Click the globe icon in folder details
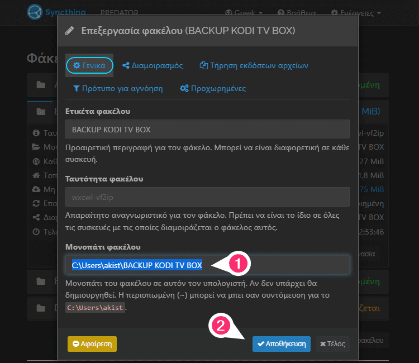This screenshot has height=363, width=419. click(36, 161)
